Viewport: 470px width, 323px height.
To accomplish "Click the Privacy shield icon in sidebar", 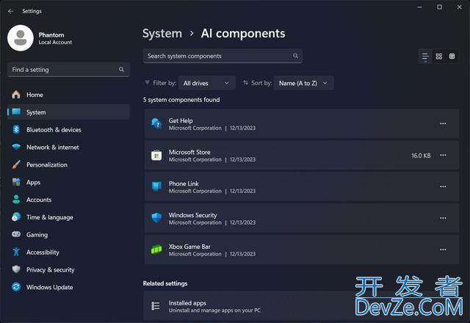I will [x=16, y=269].
